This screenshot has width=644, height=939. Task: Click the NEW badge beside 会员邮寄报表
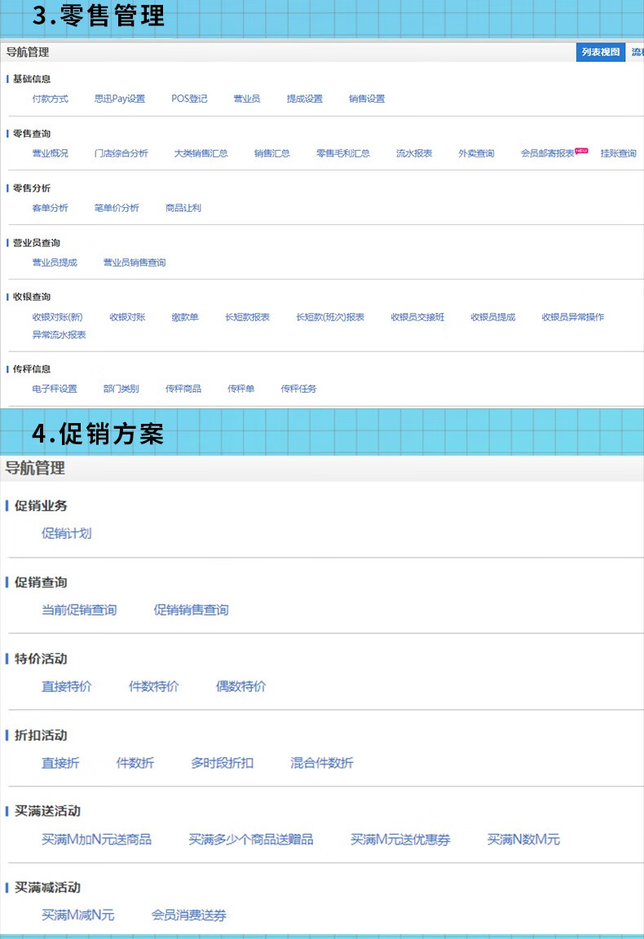581,150
